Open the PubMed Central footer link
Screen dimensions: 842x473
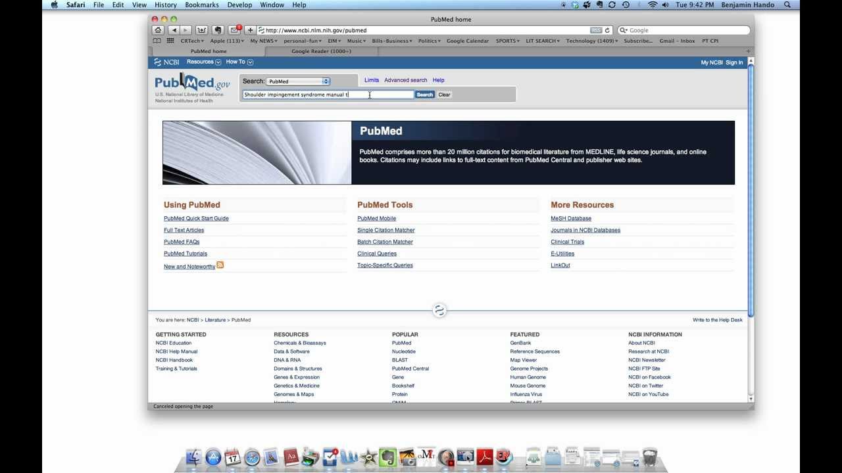point(410,369)
